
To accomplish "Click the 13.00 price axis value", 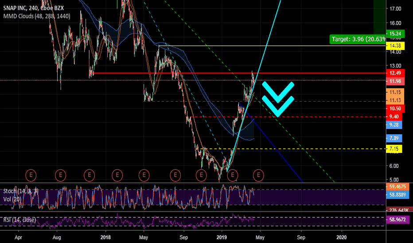I will click(395, 66).
